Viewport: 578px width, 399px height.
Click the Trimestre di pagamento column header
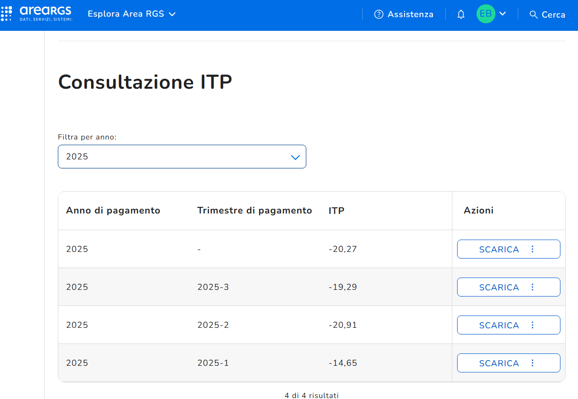pos(254,211)
